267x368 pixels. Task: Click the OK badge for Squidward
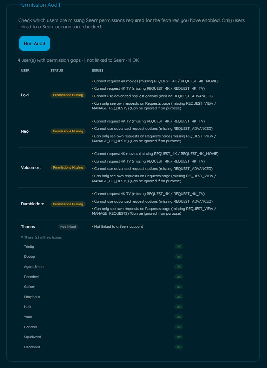tap(179, 337)
